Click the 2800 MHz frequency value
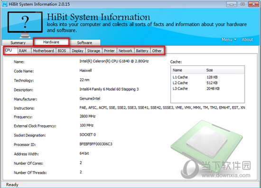The height and width of the screenshot is (188, 261). click(87, 116)
